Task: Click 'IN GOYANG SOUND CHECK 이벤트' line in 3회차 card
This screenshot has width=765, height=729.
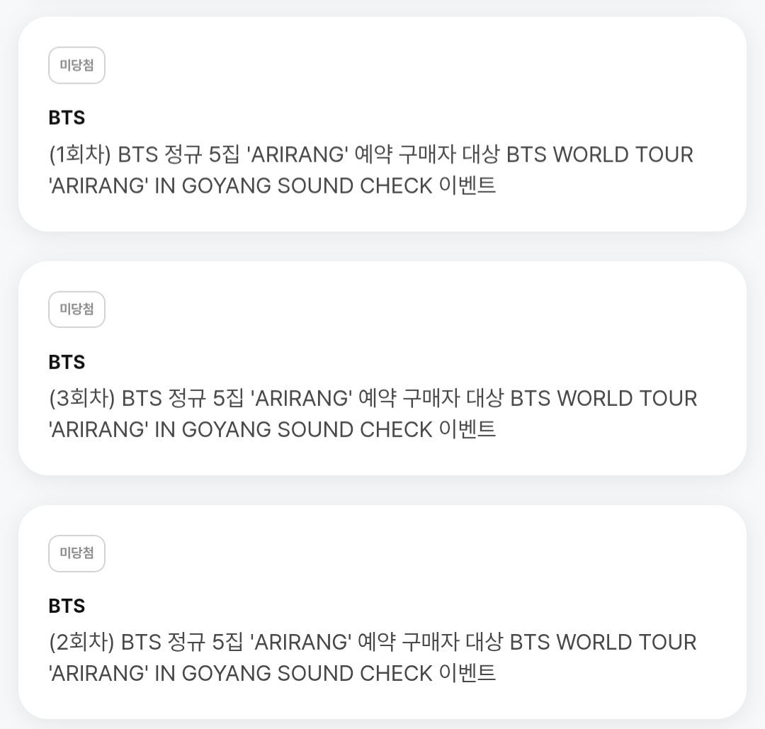Action: tap(325, 430)
